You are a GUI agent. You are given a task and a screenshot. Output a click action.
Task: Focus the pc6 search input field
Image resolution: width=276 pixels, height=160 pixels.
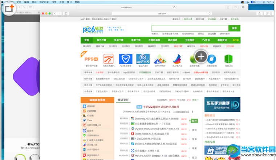[x=190, y=28]
